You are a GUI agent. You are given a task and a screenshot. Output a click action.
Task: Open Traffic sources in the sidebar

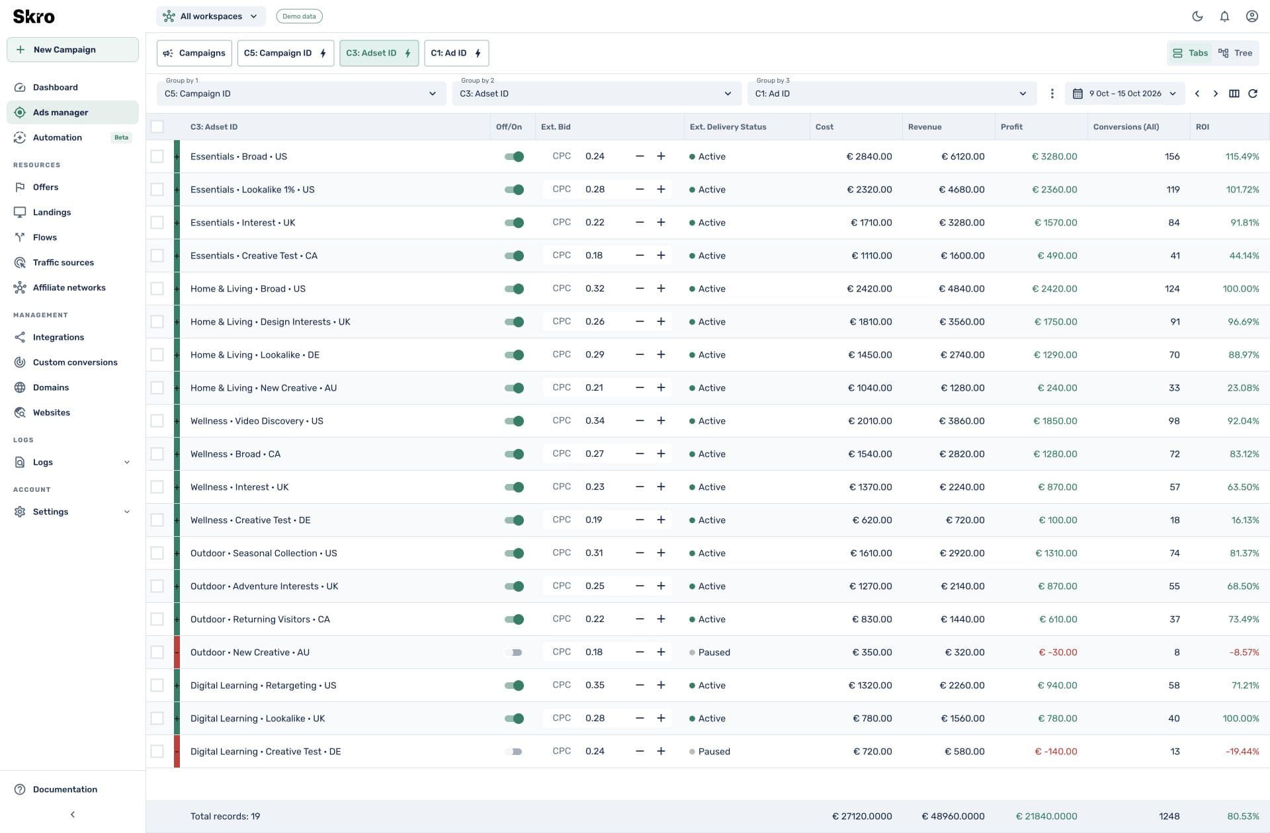coord(73,262)
